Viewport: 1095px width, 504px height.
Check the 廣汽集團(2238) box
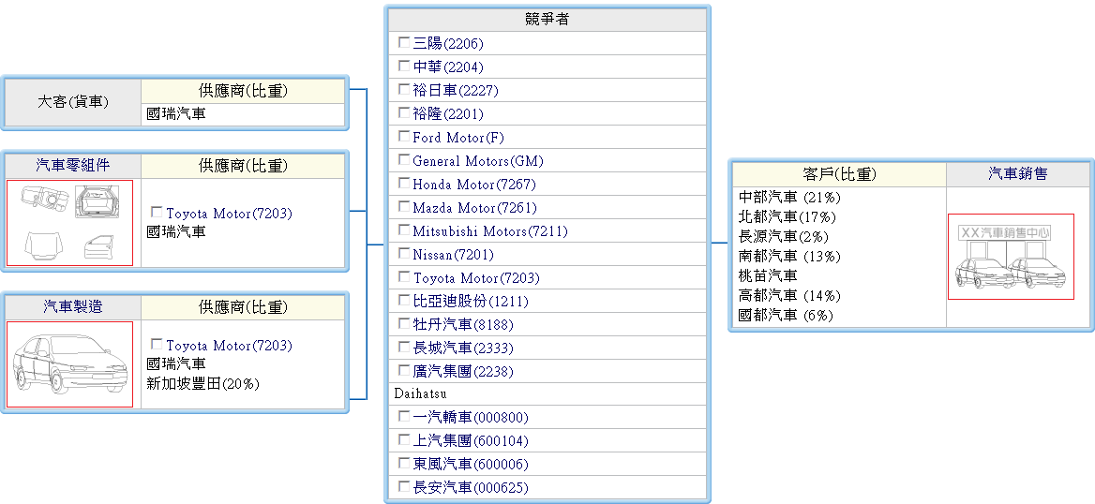coord(404,371)
